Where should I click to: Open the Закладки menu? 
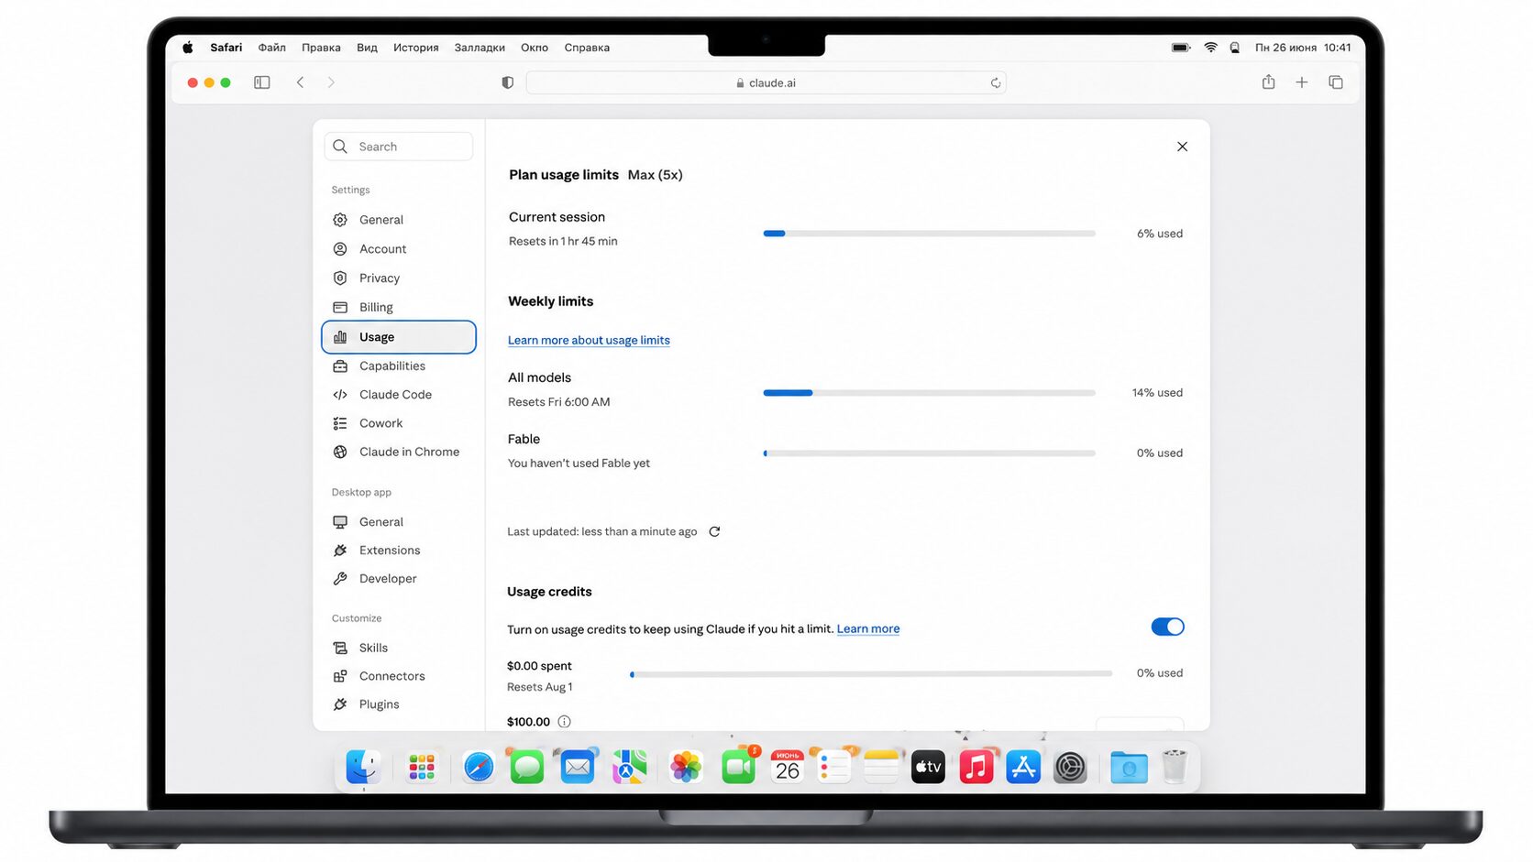coord(480,48)
